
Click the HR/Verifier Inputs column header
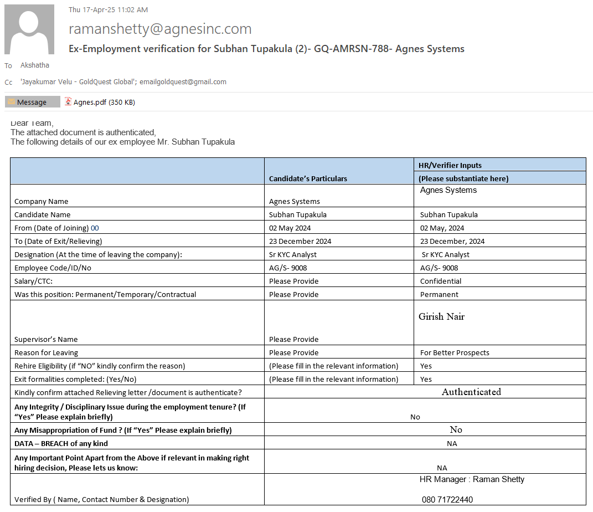click(450, 165)
